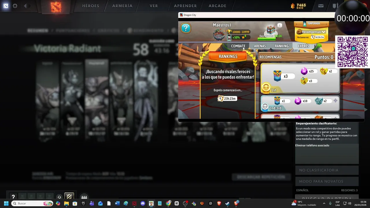
Task: Open APRENDER in the Dota 2 menu
Action: [x=185, y=6]
